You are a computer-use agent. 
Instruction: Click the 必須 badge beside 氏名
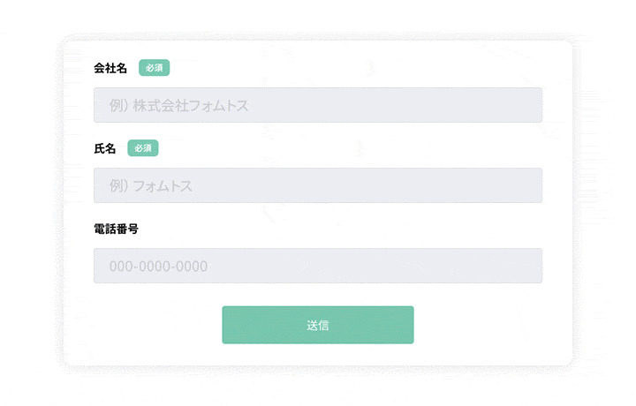142,148
